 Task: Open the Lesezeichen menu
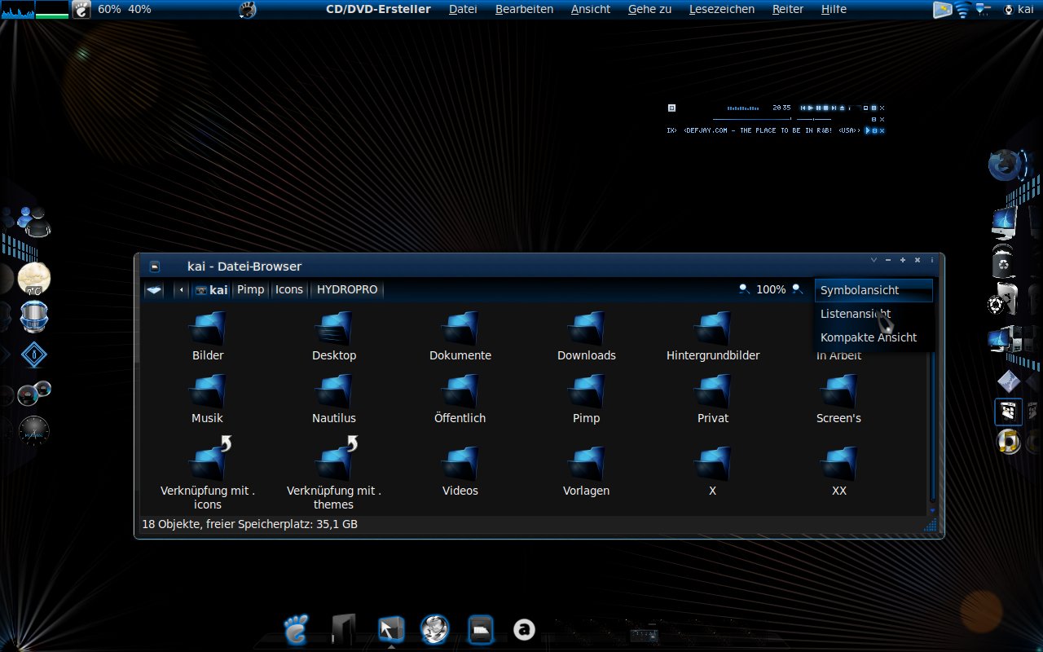point(722,9)
